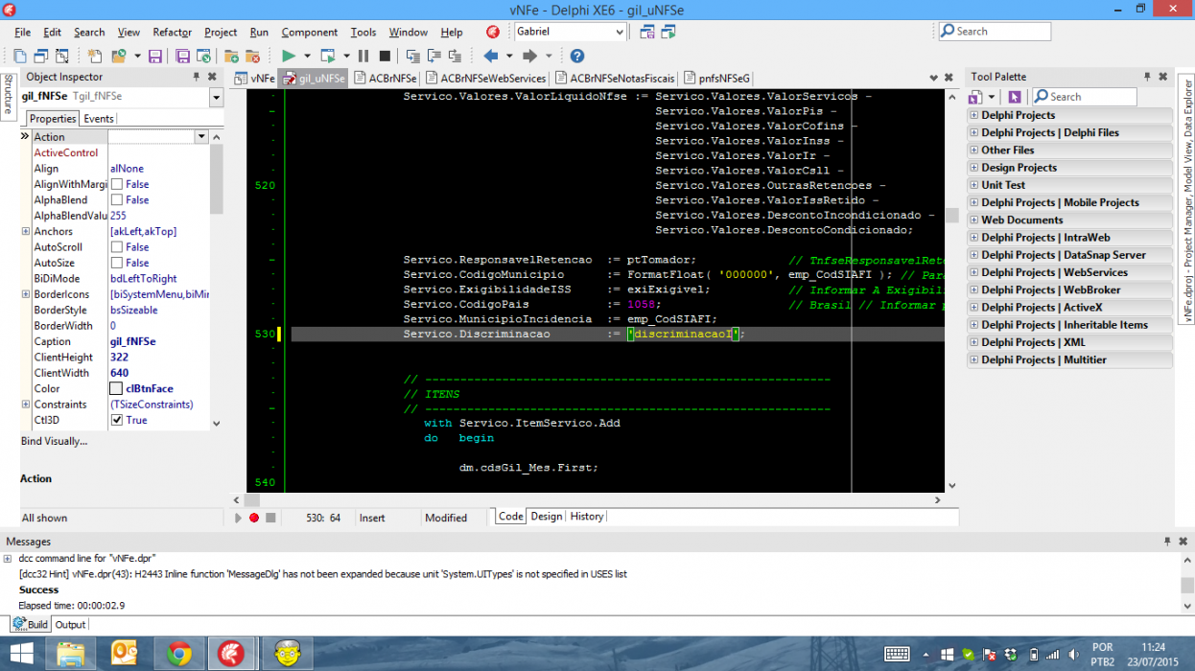Open the Object Inspector component selector dropdown

click(x=216, y=97)
